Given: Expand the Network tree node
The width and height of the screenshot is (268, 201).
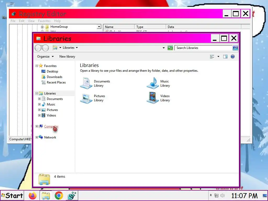Looking at the screenshot, I should coord(37,137).
